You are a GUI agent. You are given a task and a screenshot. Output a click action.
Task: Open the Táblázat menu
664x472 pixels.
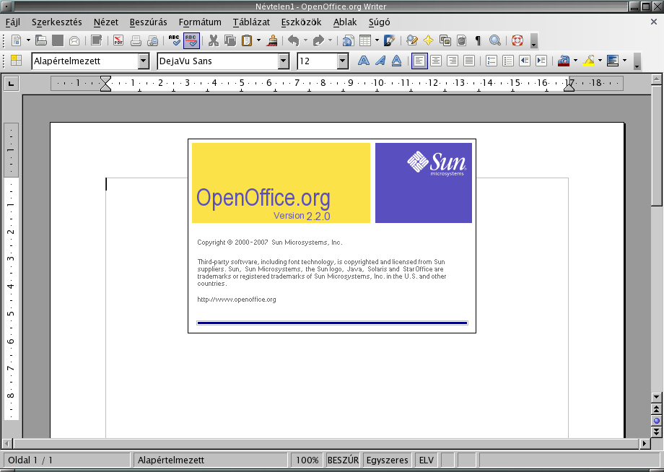tap(251, 22)
